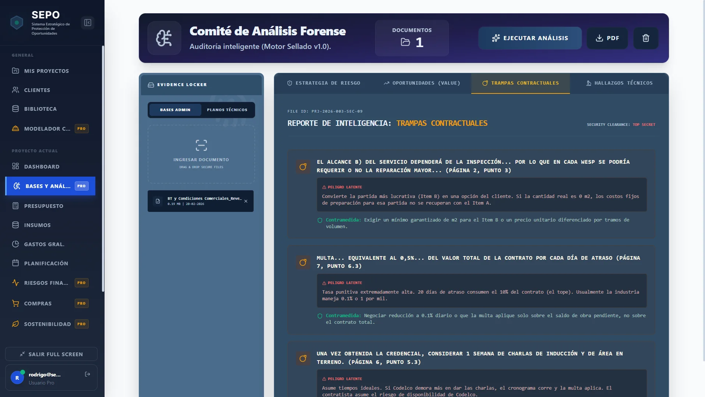Delete the analysis using the trash icon

tap(645, 38)
